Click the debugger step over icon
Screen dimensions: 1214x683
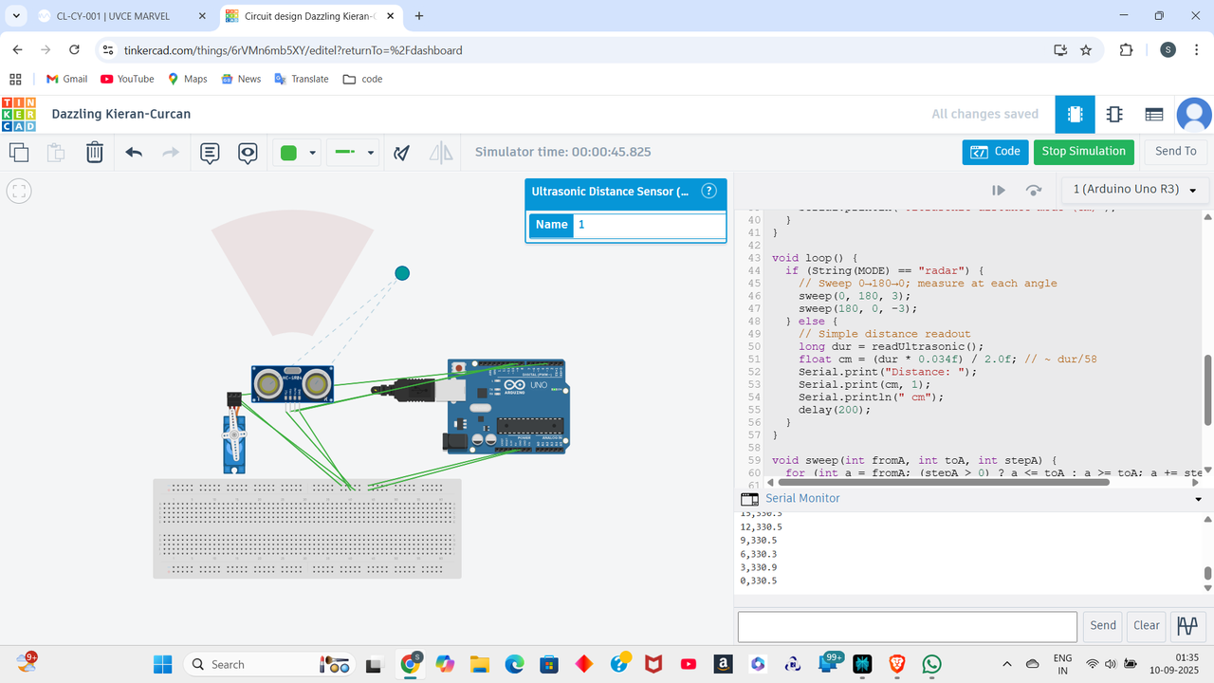[x=1034, y=190]
